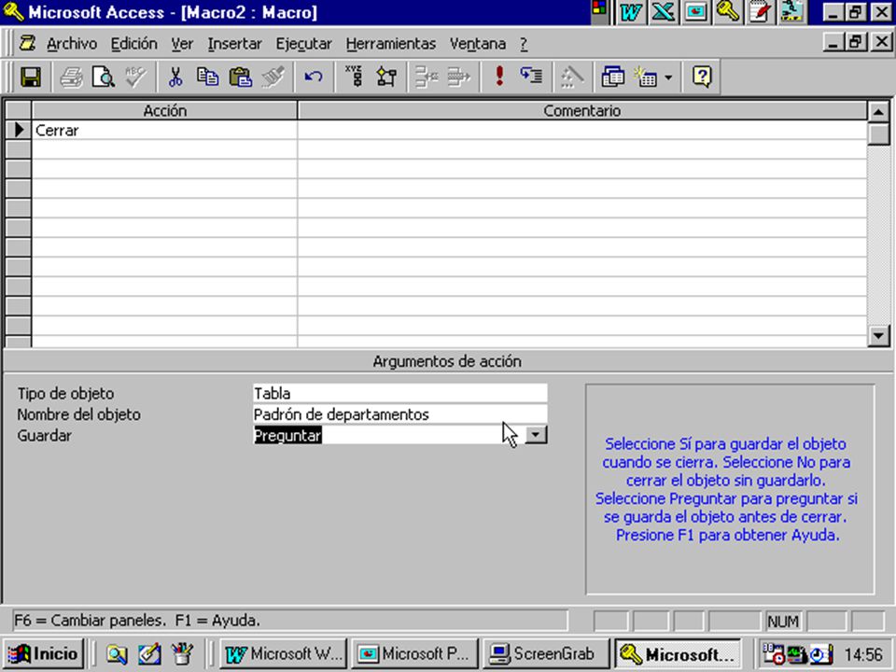Image resolution: width=896 pixels, height=672 pixels.
Task: Click the Tipo de objeto field showing Tabla
Action: click(x=400, y=393)
